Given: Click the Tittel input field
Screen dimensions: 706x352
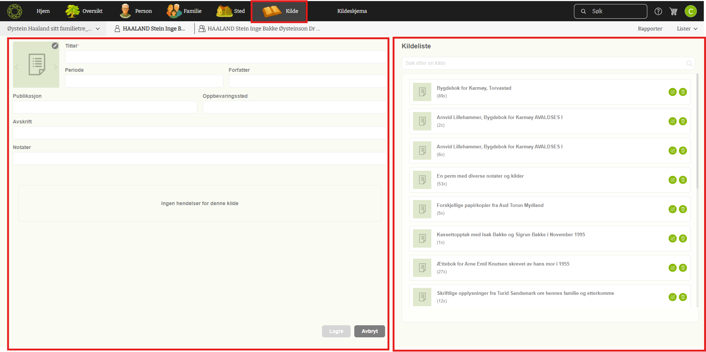Looking at the screenshot, I should point(225,57).
